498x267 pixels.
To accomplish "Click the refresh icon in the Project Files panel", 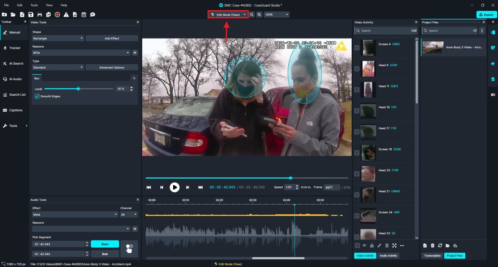I will point(440,246).
